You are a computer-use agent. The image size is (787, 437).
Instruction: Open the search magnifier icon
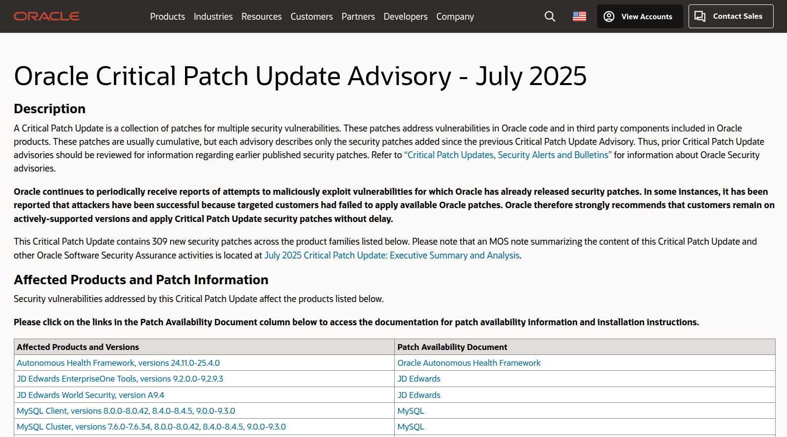coord(550,16)
